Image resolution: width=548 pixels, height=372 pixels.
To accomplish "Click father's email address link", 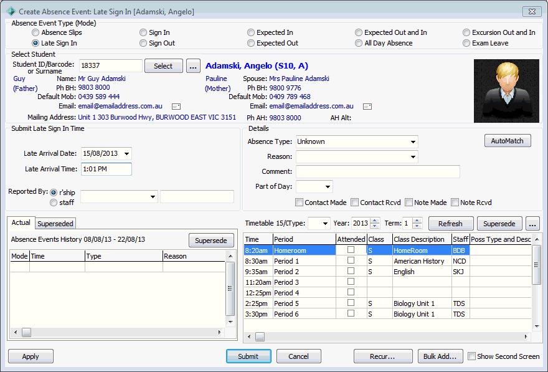I will coord(120,107).
